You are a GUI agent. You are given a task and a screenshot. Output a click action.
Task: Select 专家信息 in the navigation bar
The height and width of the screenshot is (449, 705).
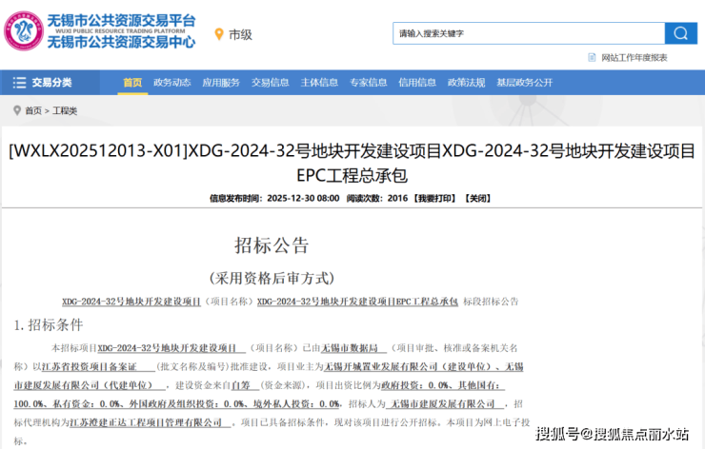369,83
